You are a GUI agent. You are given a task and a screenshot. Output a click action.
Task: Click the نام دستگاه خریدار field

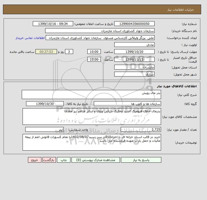100,31
